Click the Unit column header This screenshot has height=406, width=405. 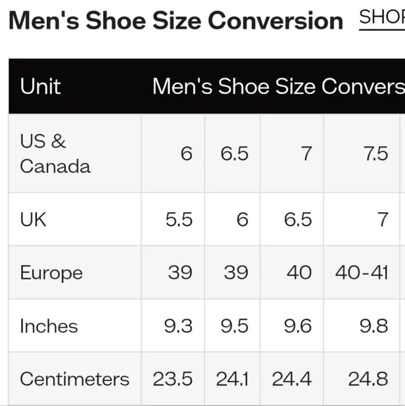point(41,86)
